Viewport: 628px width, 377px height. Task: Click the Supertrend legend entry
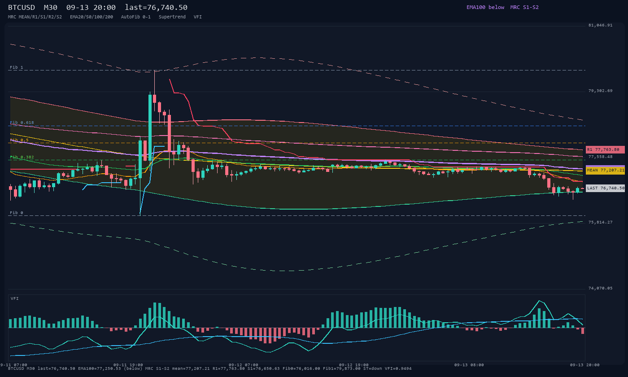172,17
